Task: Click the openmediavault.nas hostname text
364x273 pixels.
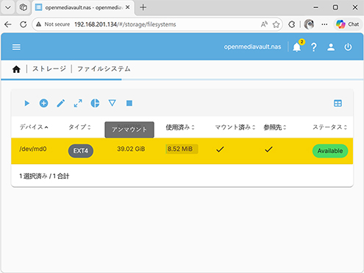Action: 253,47
